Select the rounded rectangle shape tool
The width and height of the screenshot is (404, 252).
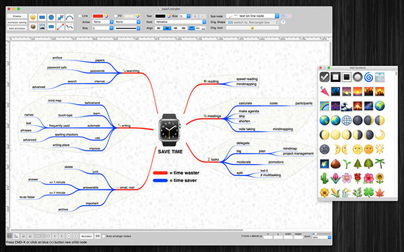(x=51, y=26)
